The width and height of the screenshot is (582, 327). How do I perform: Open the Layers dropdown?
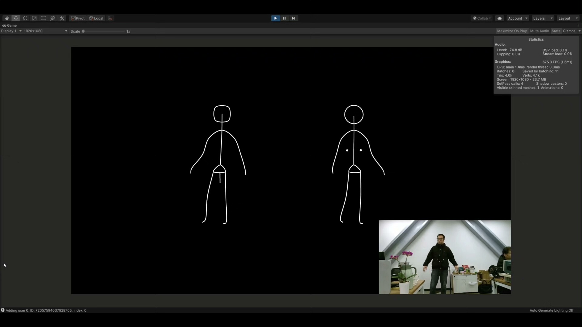[543, 18]
